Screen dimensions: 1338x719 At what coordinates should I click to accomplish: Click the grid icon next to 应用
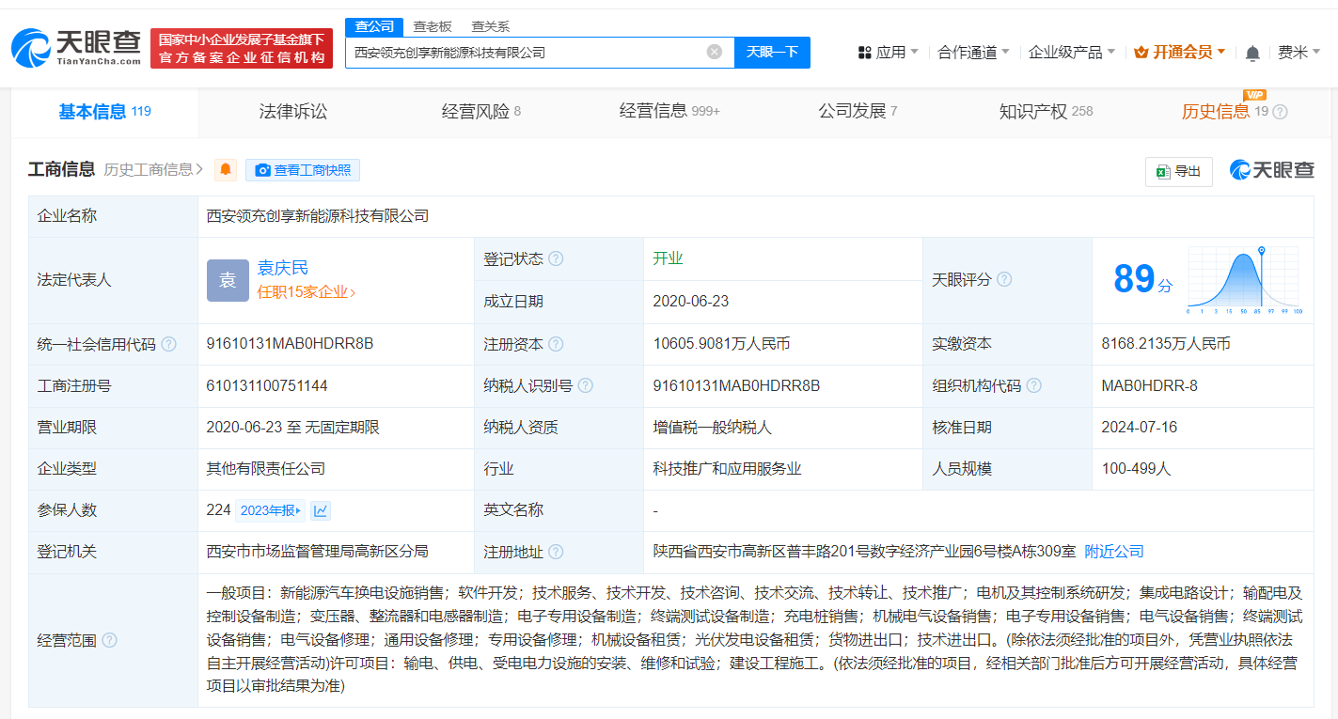click(865, 53)
